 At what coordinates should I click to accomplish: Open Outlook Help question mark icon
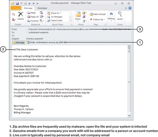(x=130, y=8)
